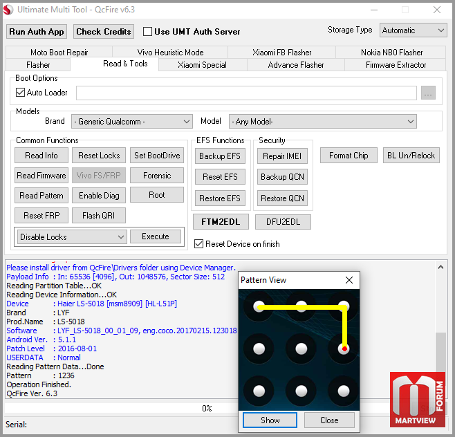Switch to Moto Boot Repair tab

coord(59,53)
